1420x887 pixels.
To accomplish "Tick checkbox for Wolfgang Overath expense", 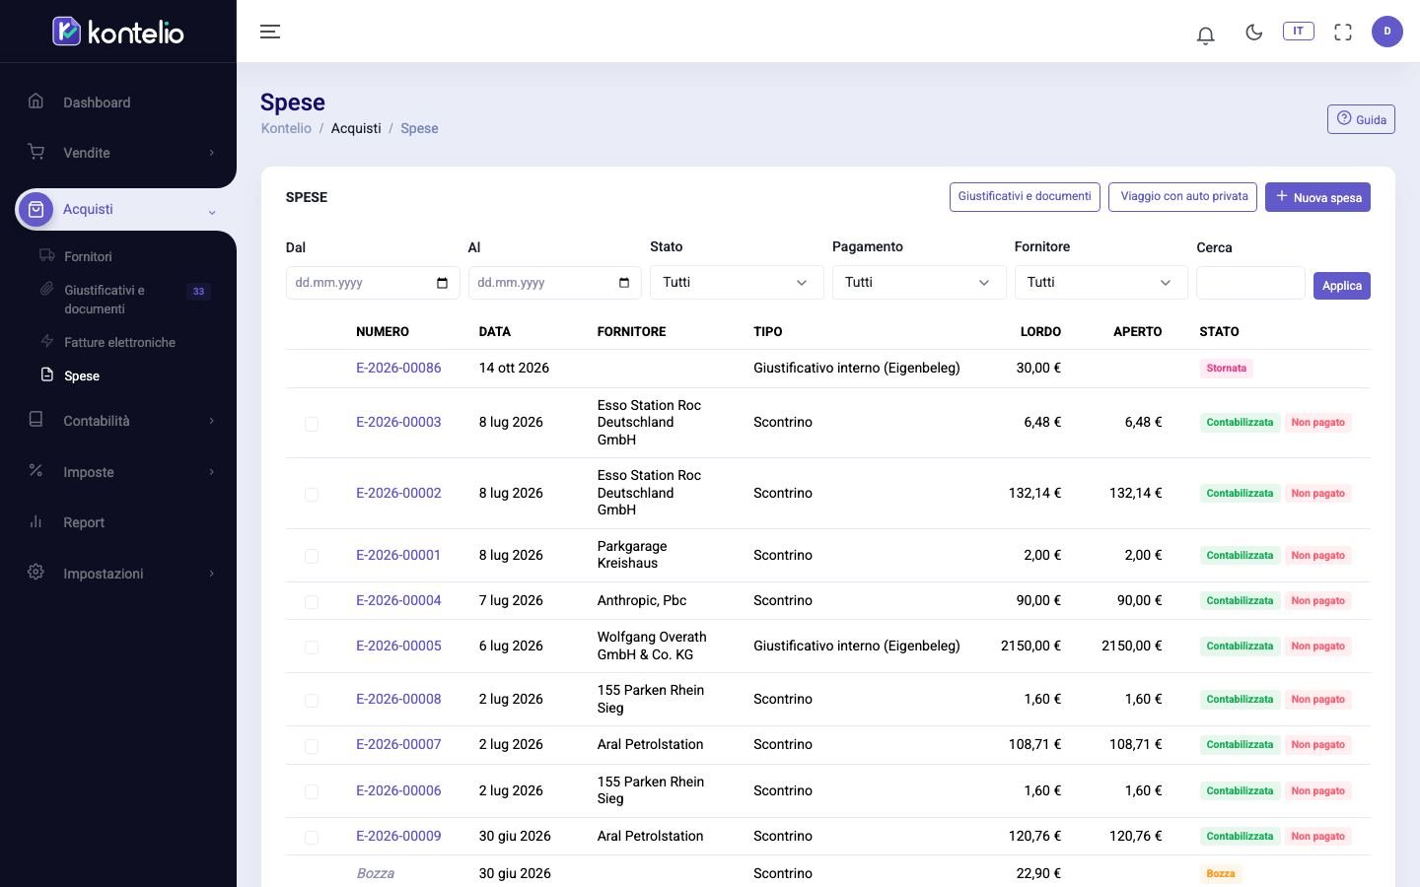I will (312, 648).
